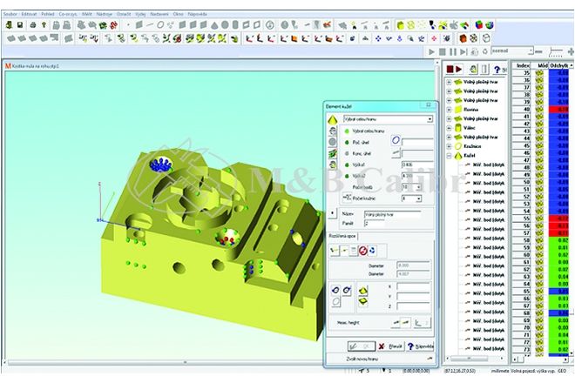Viewport: 575px width, 383px height.
Task: Click the red stop button in the program panel
Action: [x=451, y=69]
